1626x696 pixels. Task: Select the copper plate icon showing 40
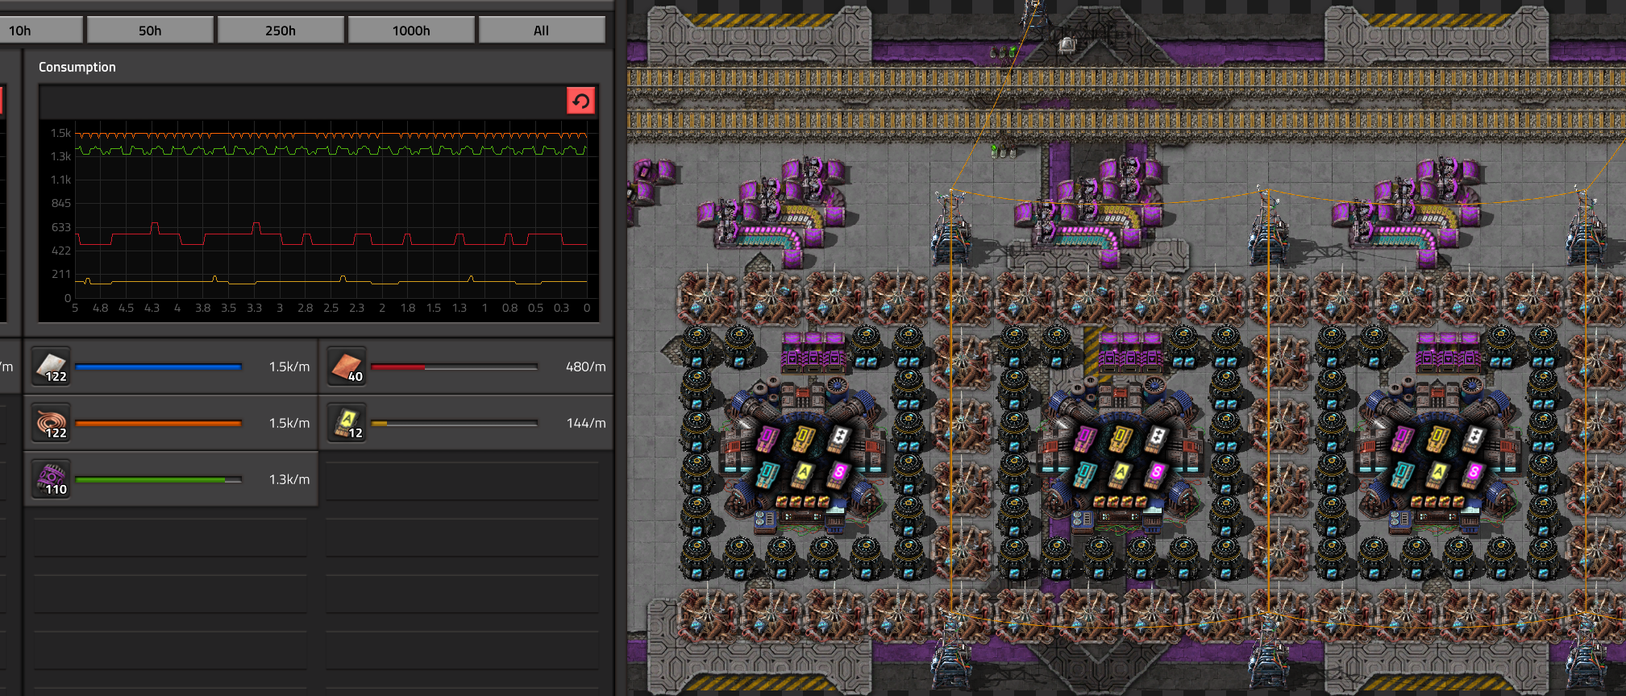click(347, 367)
